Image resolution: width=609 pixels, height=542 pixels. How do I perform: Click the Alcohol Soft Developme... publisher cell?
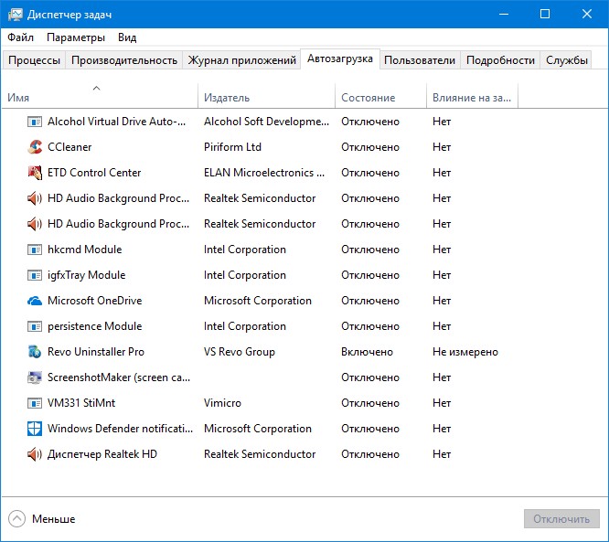tap(266, 122)
